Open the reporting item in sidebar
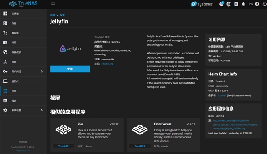This screenshot has width=267, height=154. [x=23, y=101]
